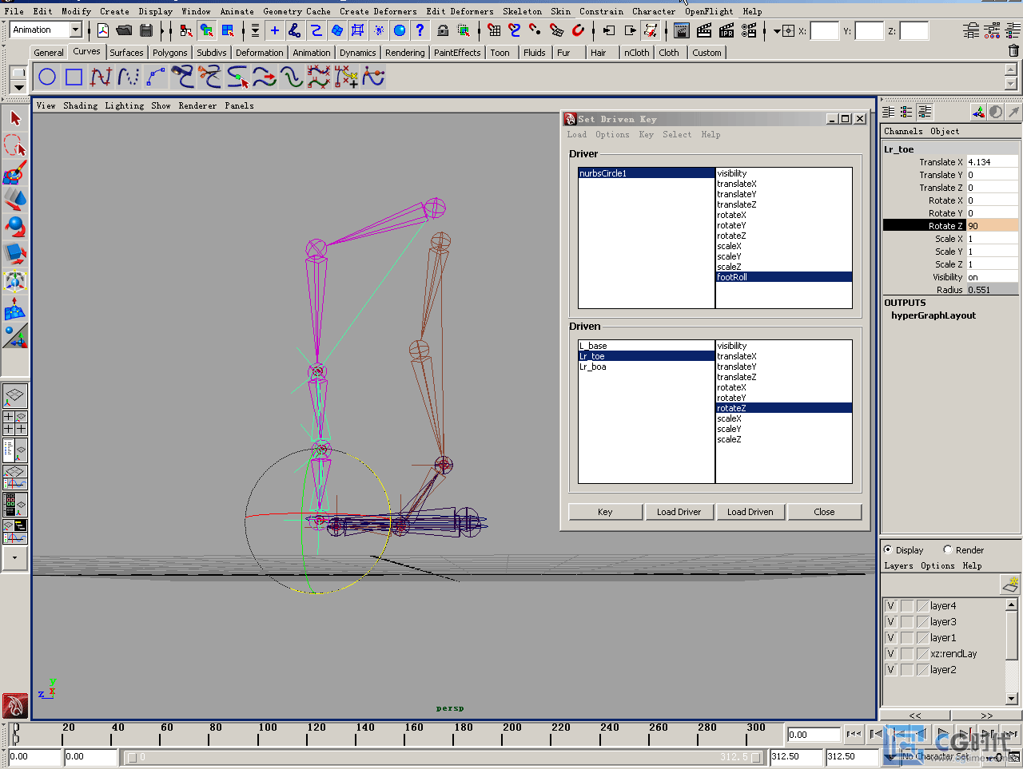The height and width of the screenshot is (769, 1023).
Task: Expand toolbox layout options arrow button
Action: pos(15,558)
